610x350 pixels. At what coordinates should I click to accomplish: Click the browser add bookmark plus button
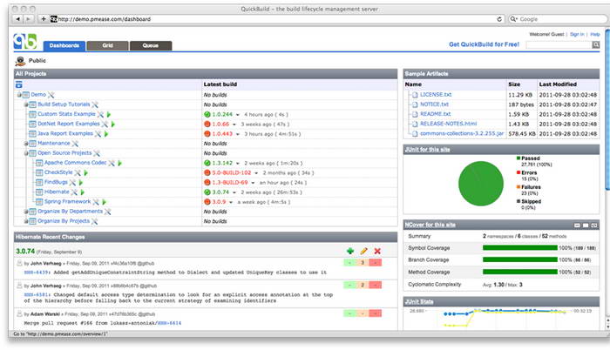tap(44, 19)
